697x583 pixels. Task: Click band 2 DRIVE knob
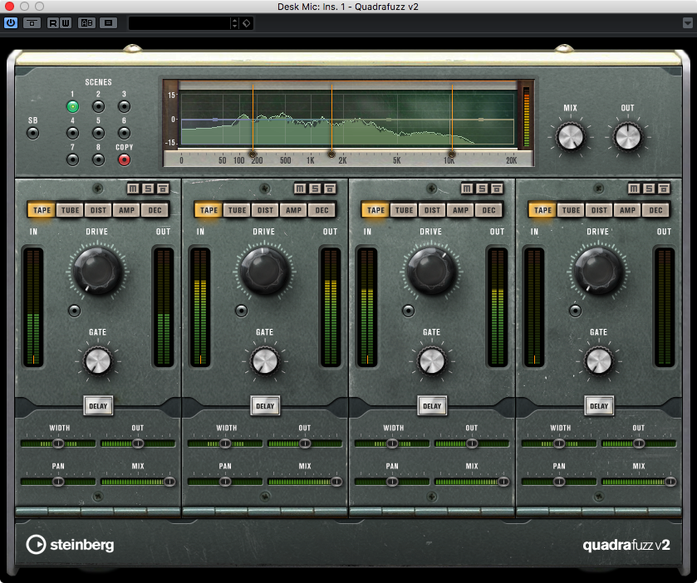point(264,271)
